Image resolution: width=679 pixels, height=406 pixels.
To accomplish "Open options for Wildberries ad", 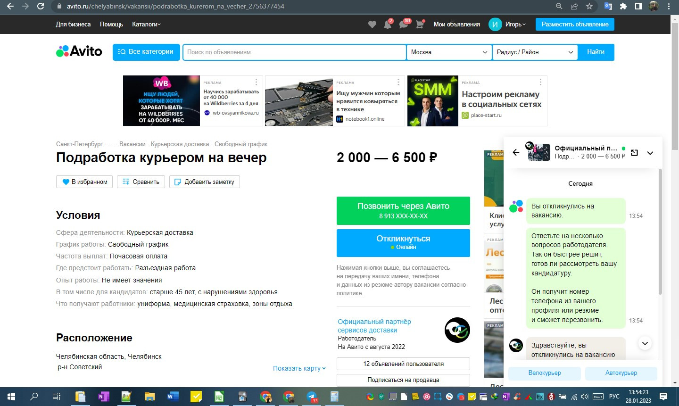I will coord(256,83).
